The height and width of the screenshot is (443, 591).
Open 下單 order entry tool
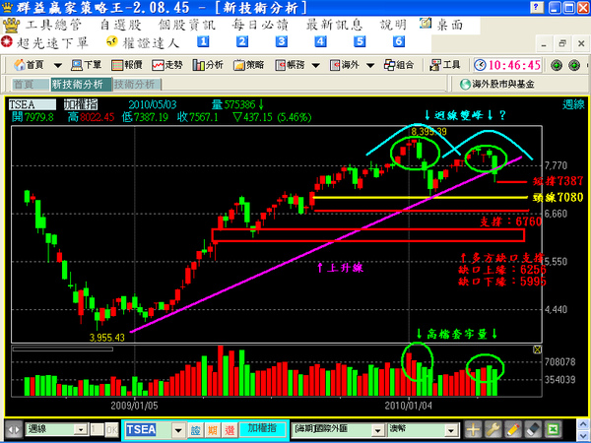(86, 65)
